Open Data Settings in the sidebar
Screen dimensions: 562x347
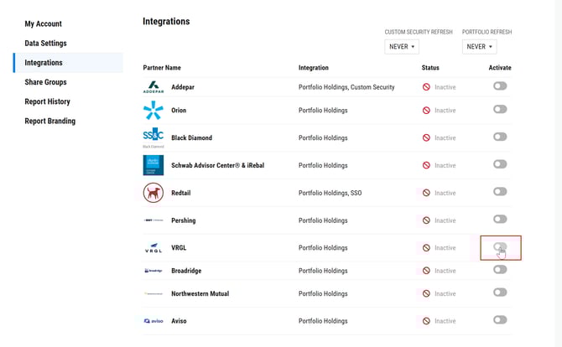click(x=45, y=44)
